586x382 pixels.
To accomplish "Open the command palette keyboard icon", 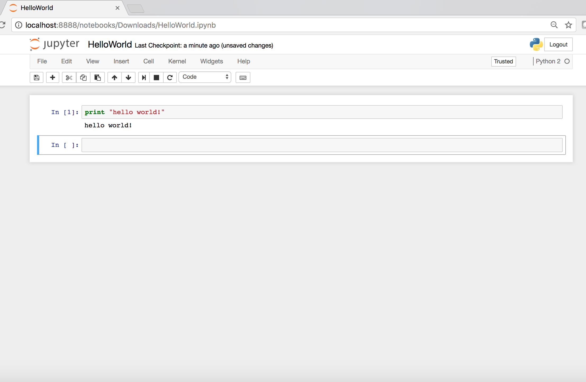I will [243, 77].
